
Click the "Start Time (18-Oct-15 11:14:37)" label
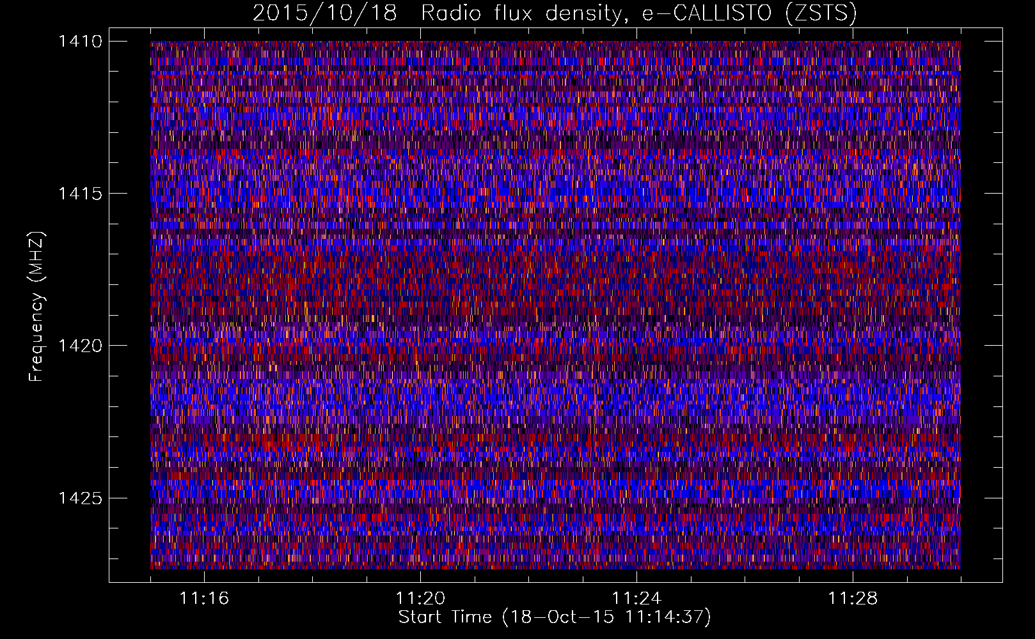point(555,617)
